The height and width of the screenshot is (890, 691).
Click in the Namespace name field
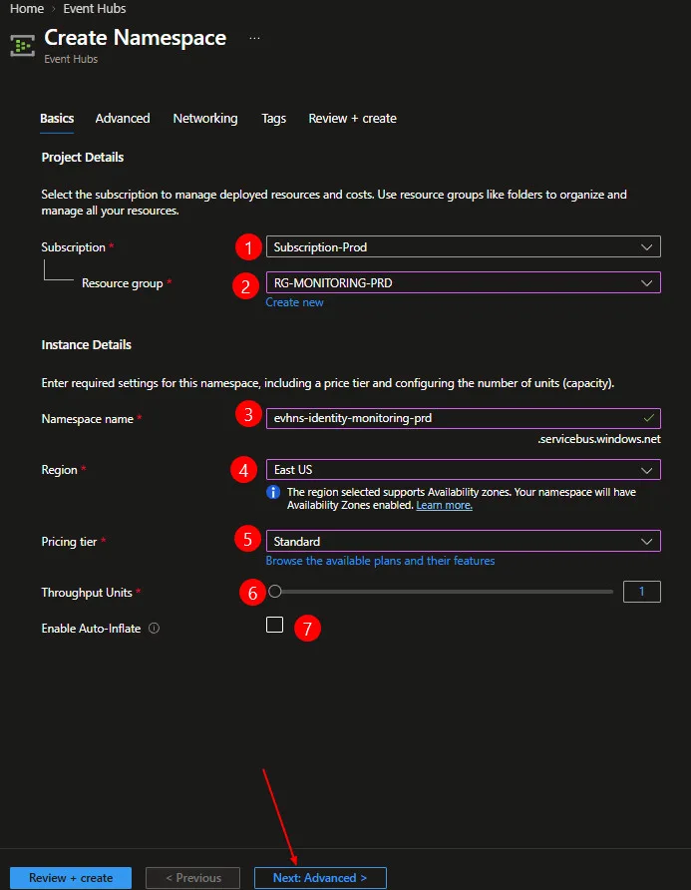(463, 418)
